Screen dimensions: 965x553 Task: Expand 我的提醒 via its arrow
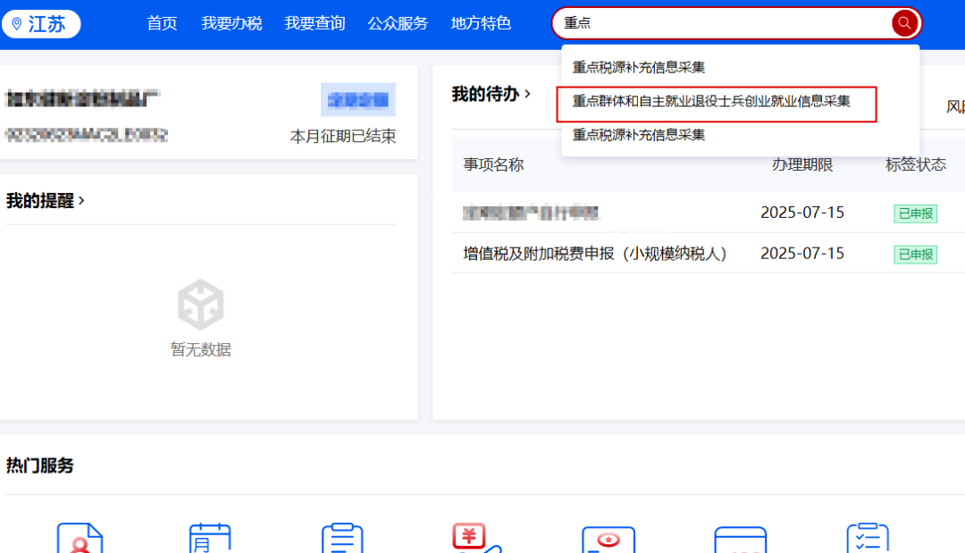[81, 200]
